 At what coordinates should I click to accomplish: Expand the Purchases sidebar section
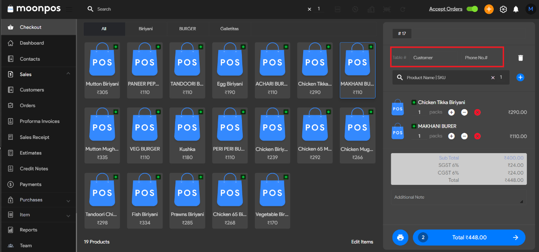click(68, 200)
